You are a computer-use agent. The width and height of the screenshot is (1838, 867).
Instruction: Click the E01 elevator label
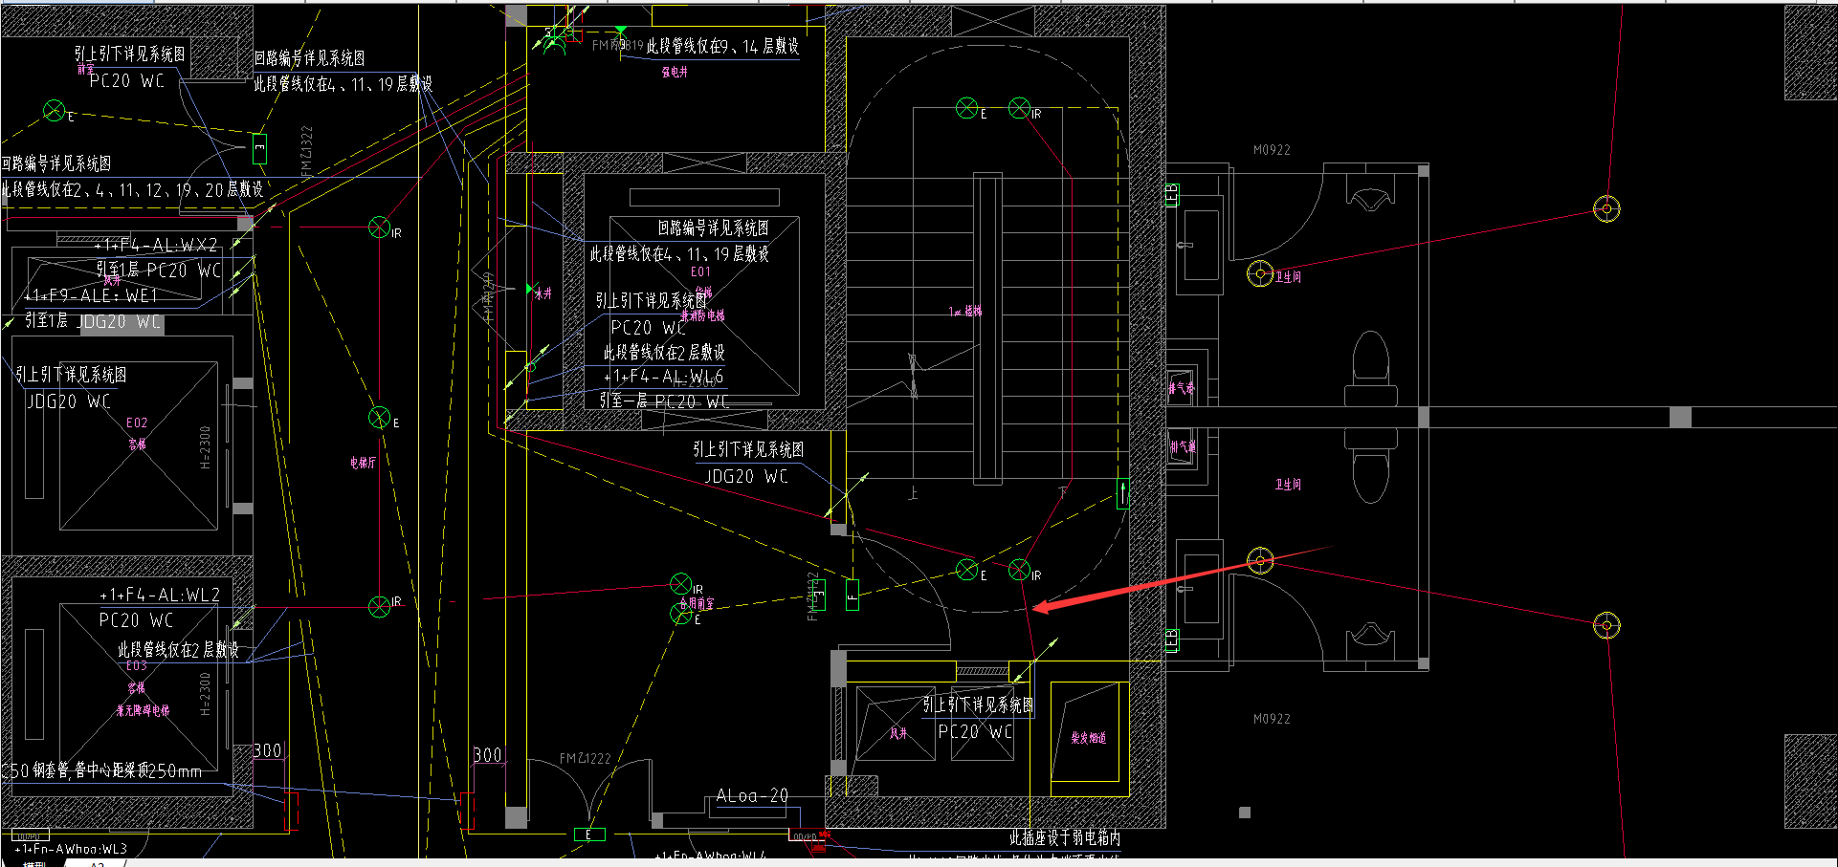coord(700,271)
